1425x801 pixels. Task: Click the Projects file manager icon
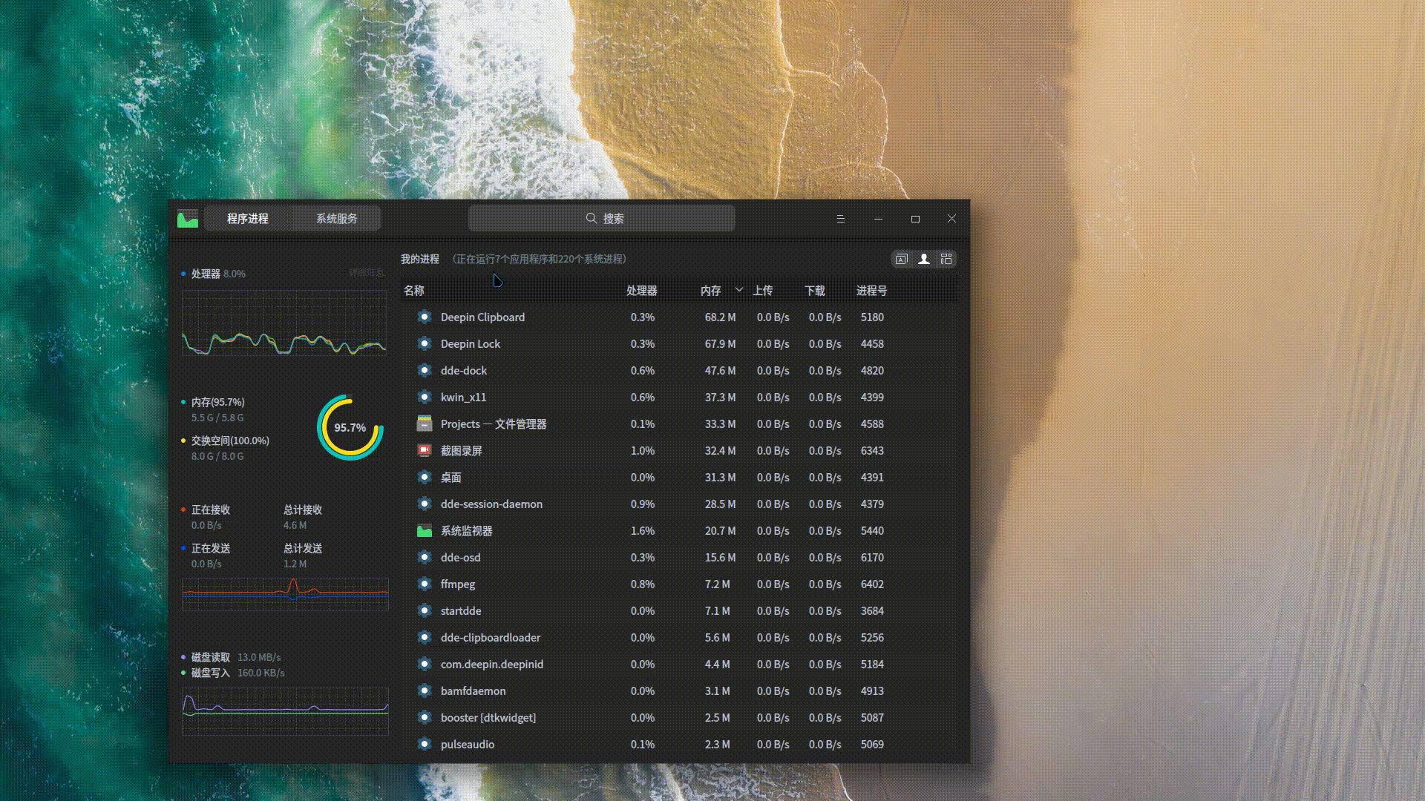[x=425, y=423]
